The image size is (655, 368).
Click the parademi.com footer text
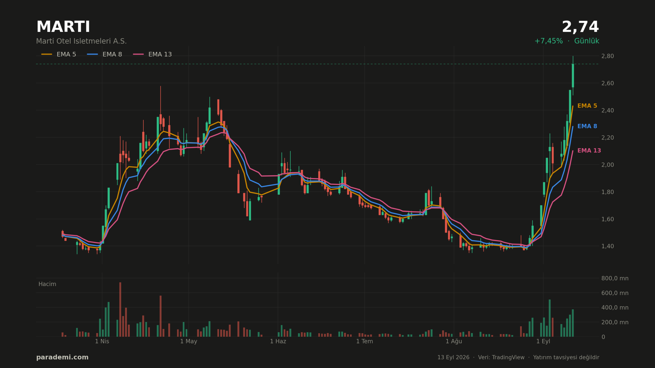point(62,357)
